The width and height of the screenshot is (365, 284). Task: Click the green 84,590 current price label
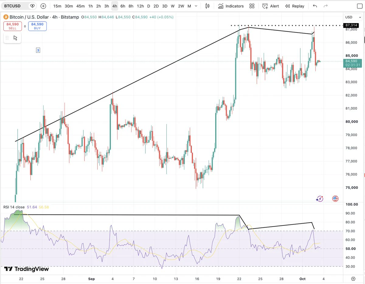[x=353, y=63]
